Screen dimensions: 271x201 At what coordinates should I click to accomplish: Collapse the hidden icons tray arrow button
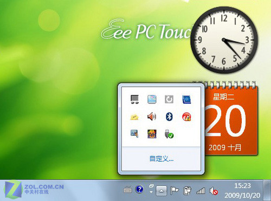pos(162,191)
